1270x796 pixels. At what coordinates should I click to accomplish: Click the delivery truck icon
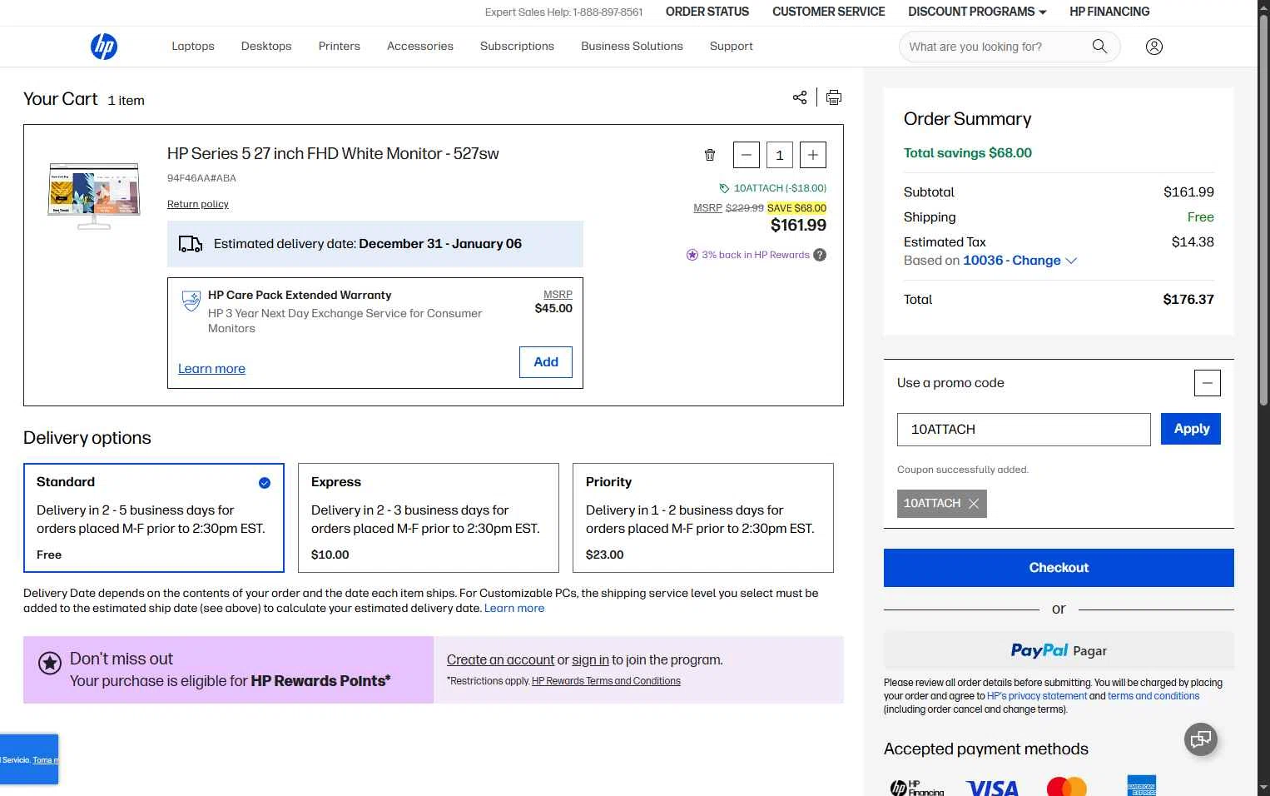click(x=191, y=244)
